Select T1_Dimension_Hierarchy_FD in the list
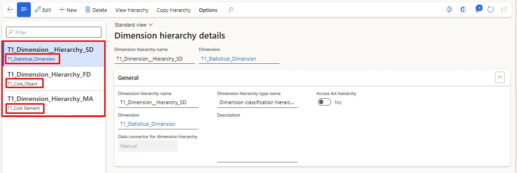 [54, 79]
